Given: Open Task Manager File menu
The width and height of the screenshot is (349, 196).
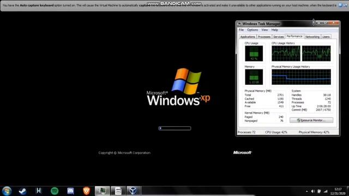Looking at the screenshot, I should point(241,30).
